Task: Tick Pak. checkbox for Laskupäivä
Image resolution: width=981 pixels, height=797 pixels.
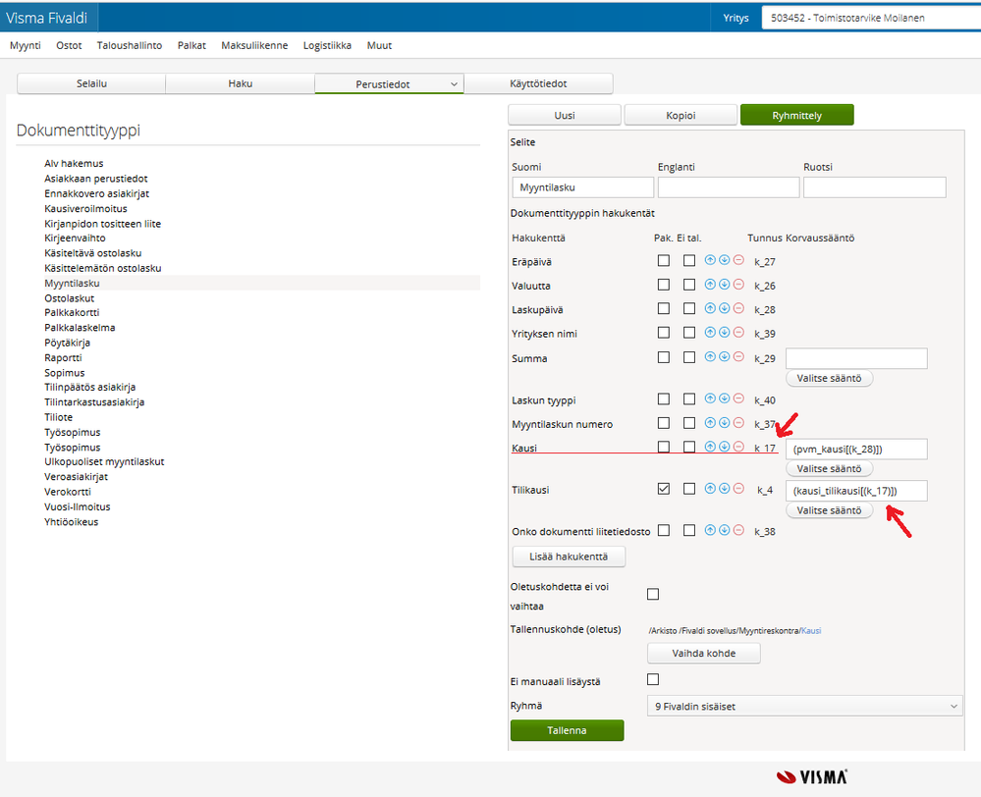Action: pyautogui.click(x=664, y=308)
